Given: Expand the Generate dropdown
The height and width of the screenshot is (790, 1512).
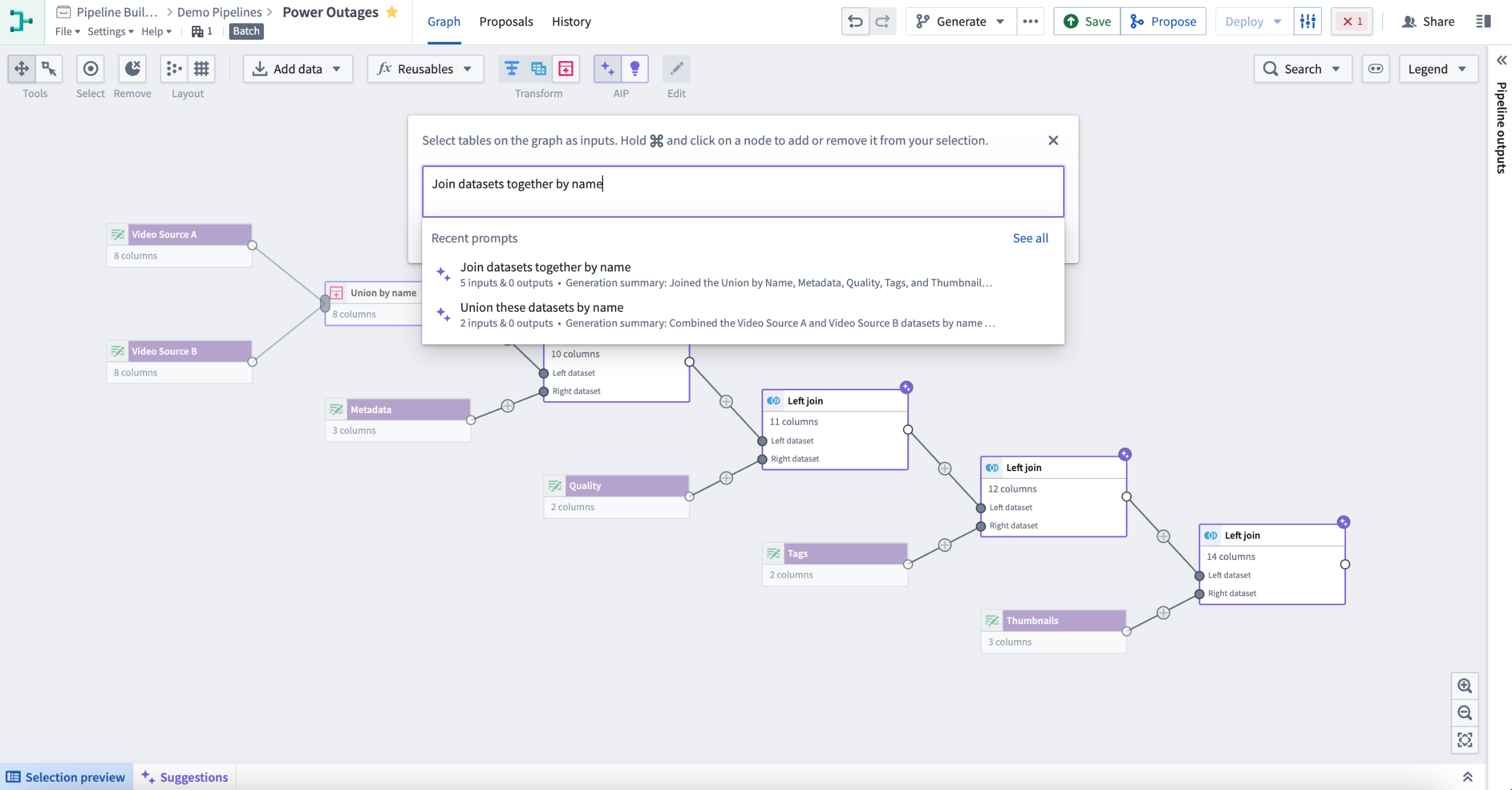Looking at the screenshot, I should click(x=998, y=21).
